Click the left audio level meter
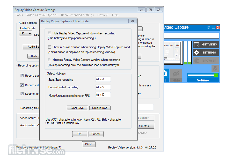Viewport: 233px width, 163px height. tap(185, 53)
